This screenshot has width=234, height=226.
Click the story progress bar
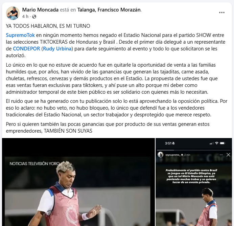194,150
